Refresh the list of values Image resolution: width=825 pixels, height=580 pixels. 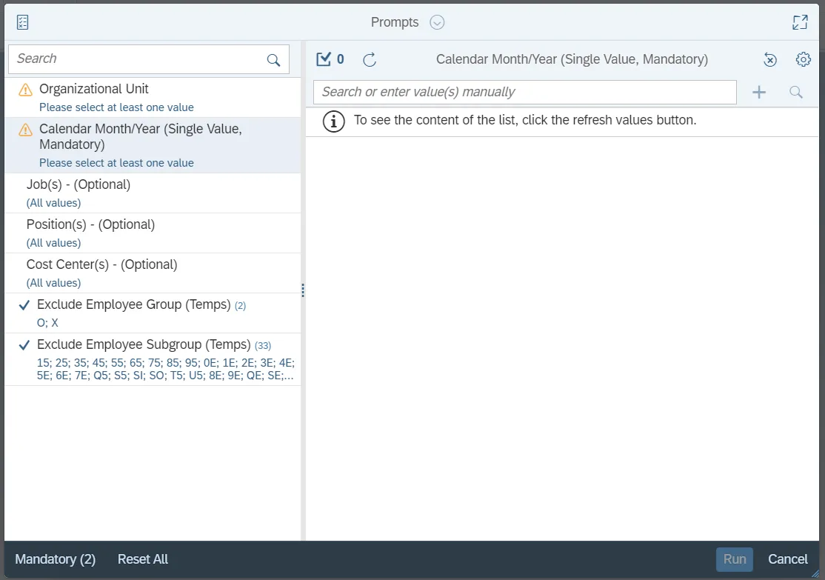click(x=370, y=60)
